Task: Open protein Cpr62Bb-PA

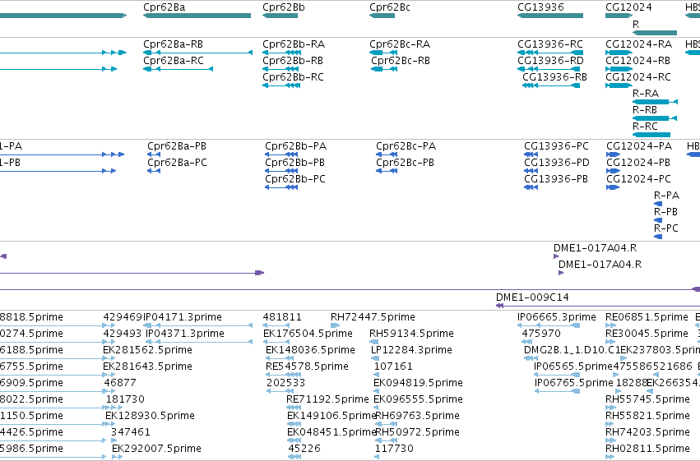Action: pyautogui.click(x=295, y=146)
